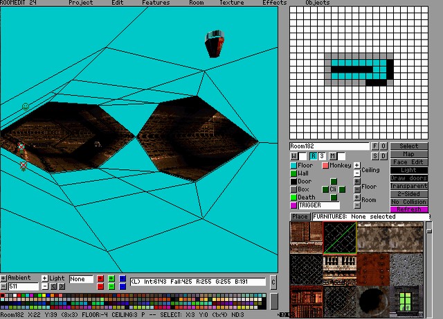
Task: Lower floor with the minus button
Action: (356, 189)
